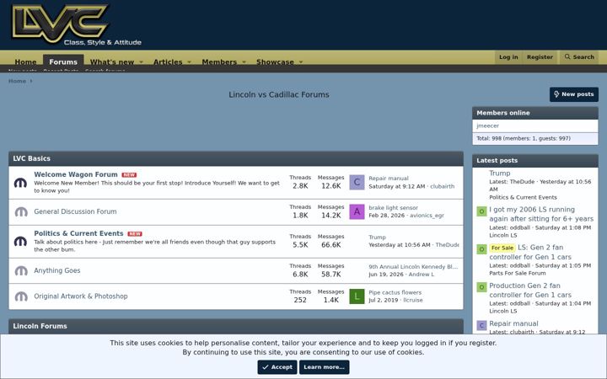Expand Showcase menu arrow
Viewport: 607px width, 379px height.
coord(301,61)
